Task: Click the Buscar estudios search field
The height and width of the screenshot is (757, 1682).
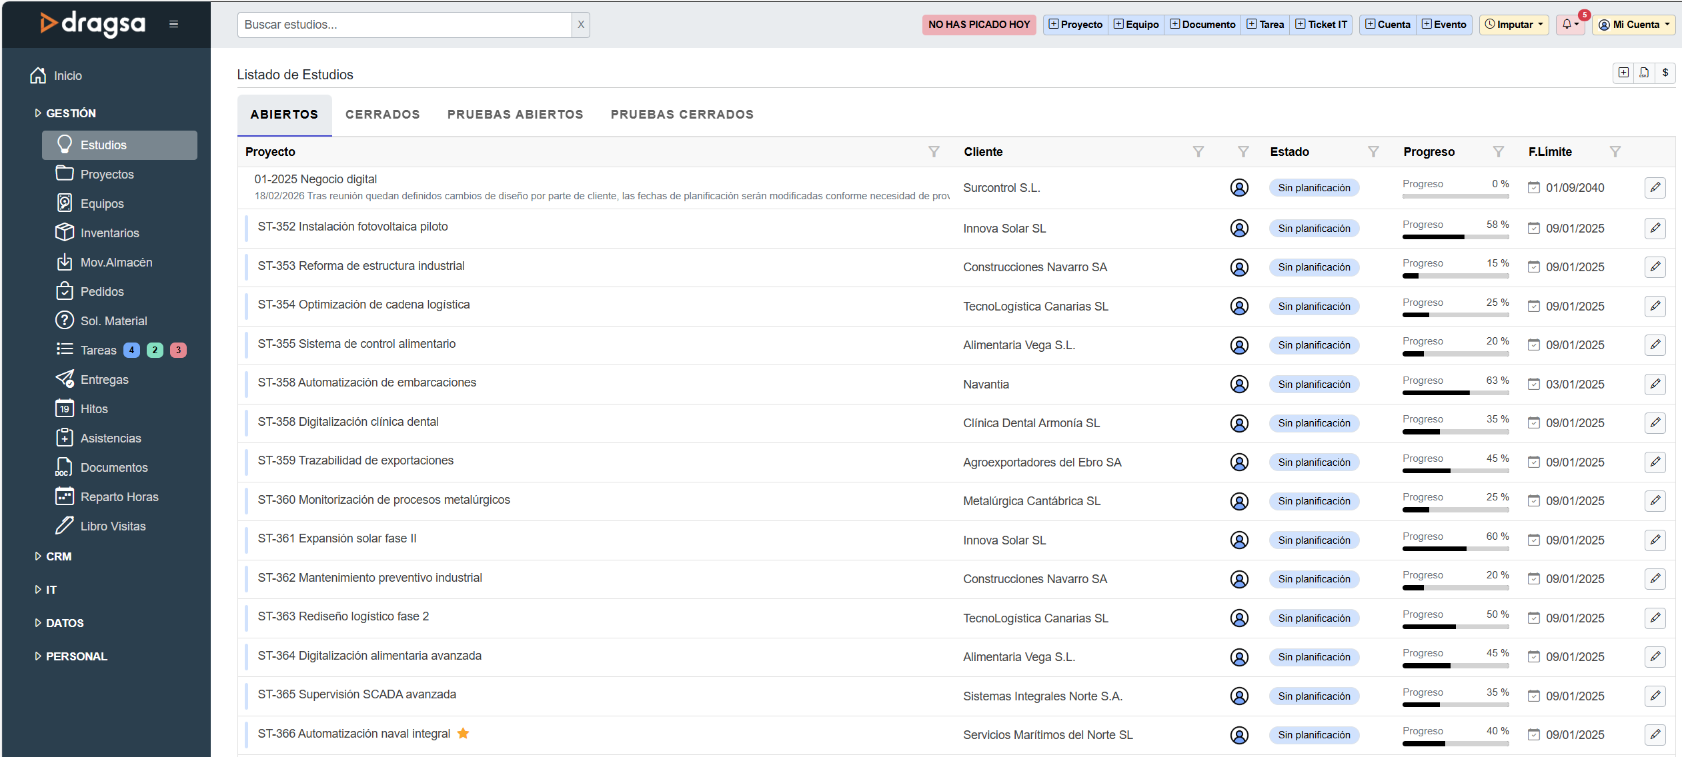Action: click(404, 25)
